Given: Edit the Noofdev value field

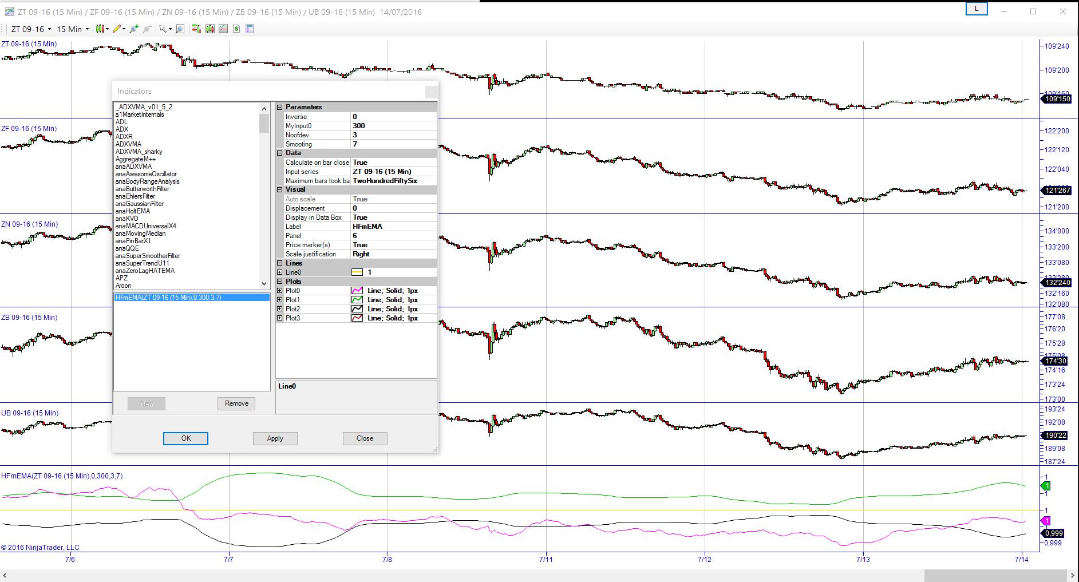Looking at the screenshot, I should click(393, 135).
